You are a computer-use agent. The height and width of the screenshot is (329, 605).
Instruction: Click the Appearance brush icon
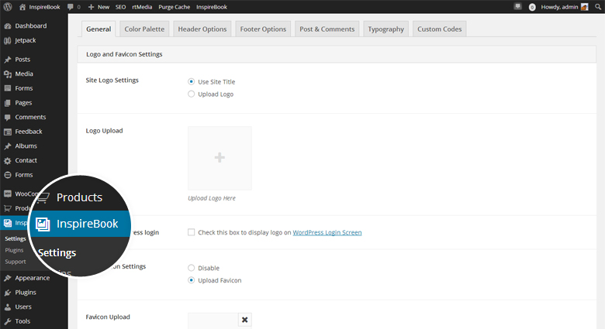8,278
